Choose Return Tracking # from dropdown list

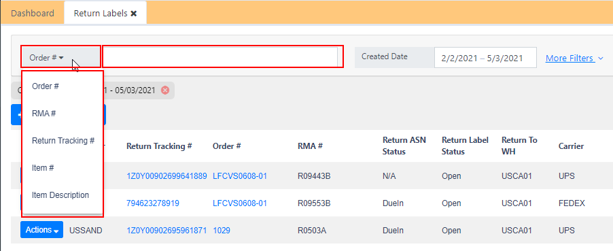[x=63, y=141]
